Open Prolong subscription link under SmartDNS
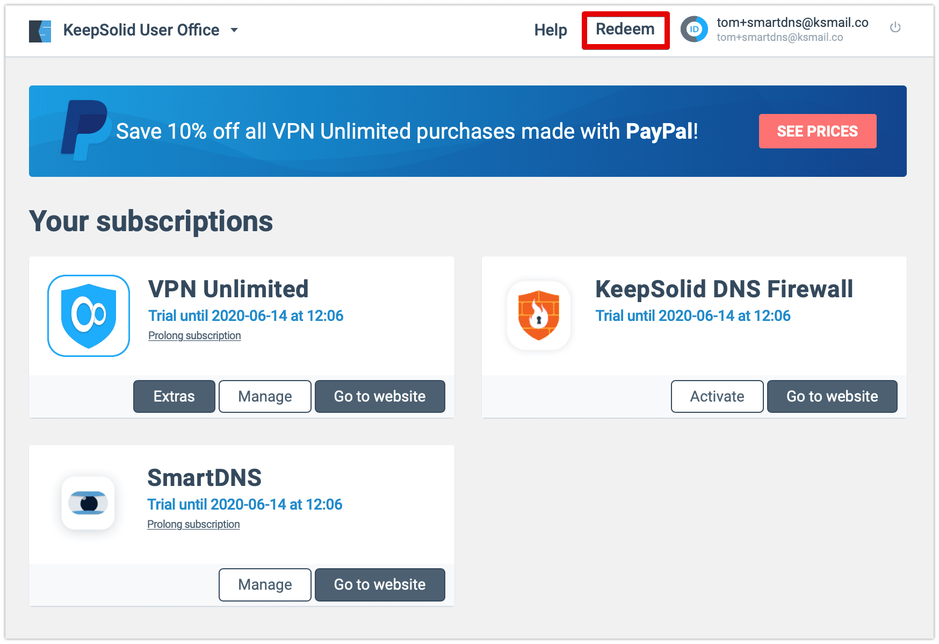Viewport: 939px width, 644px height. 193,524
